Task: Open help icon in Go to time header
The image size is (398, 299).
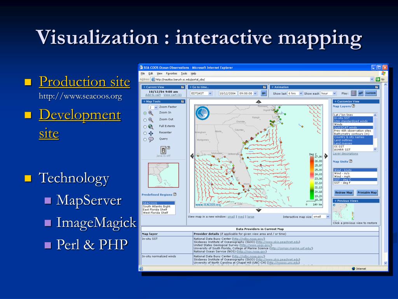Action: tap(264, 87)
